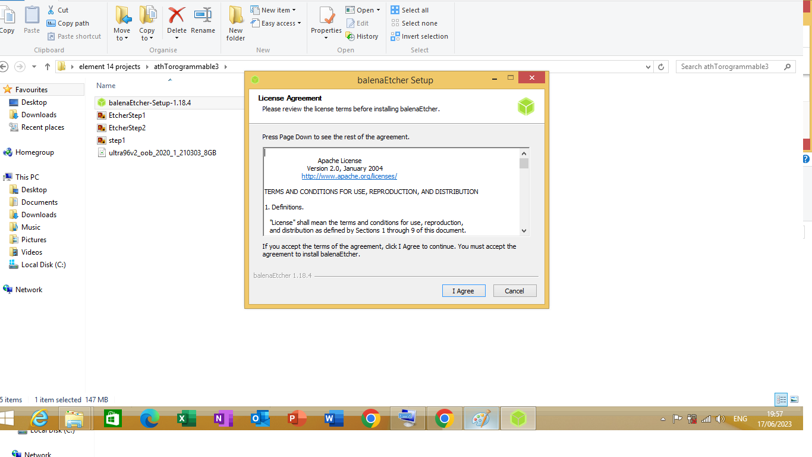Select the Favourites node in navigation pane
This screenshot has height=457, width=812.
[32, 90]
